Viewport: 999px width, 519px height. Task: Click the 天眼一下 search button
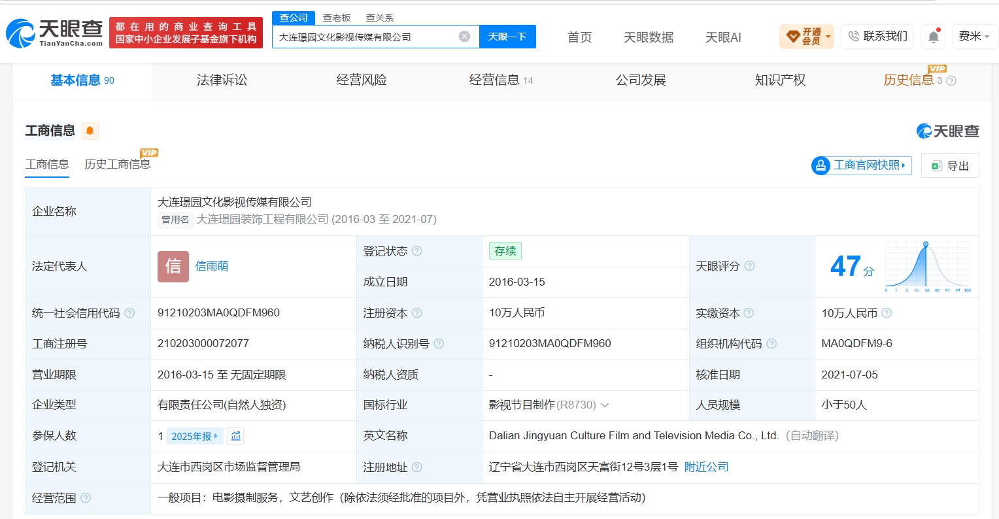click(x=507, y=37)
